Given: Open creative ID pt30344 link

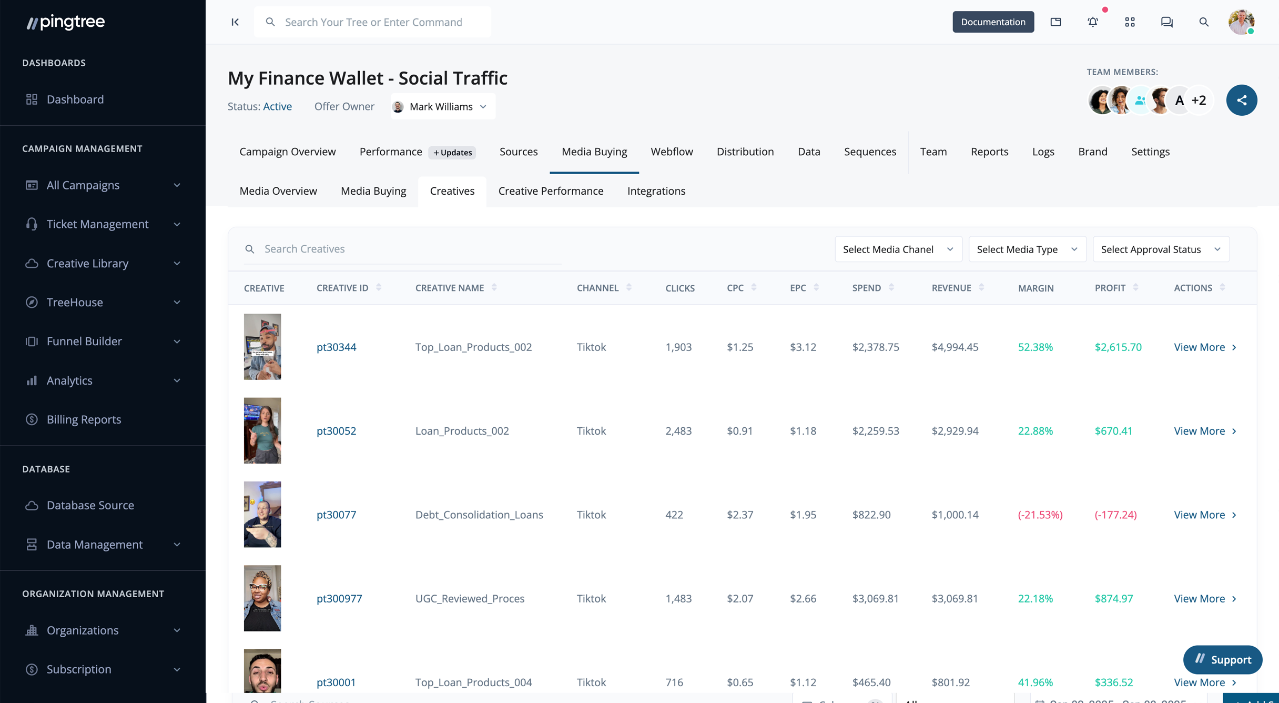Looking at the screenshot, I should pos(336,347).
